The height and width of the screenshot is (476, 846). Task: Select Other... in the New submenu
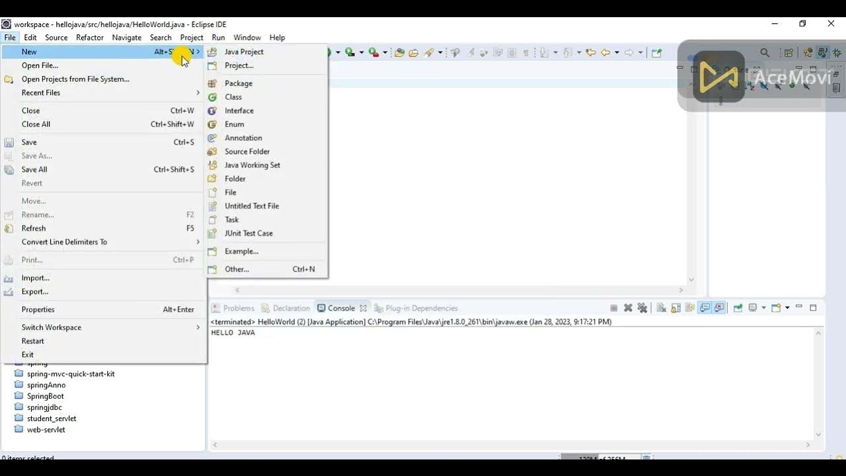pyautogui.click(x=266, y=269)
